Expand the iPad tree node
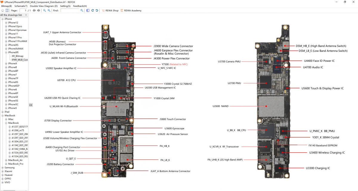This screenshot has width=358, height=191. (2, 112)
